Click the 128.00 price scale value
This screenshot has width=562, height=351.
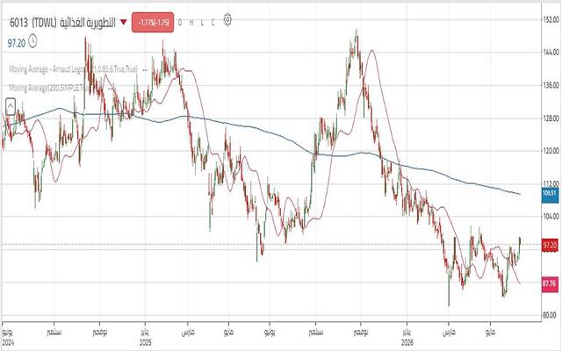[x=551, y=118]
